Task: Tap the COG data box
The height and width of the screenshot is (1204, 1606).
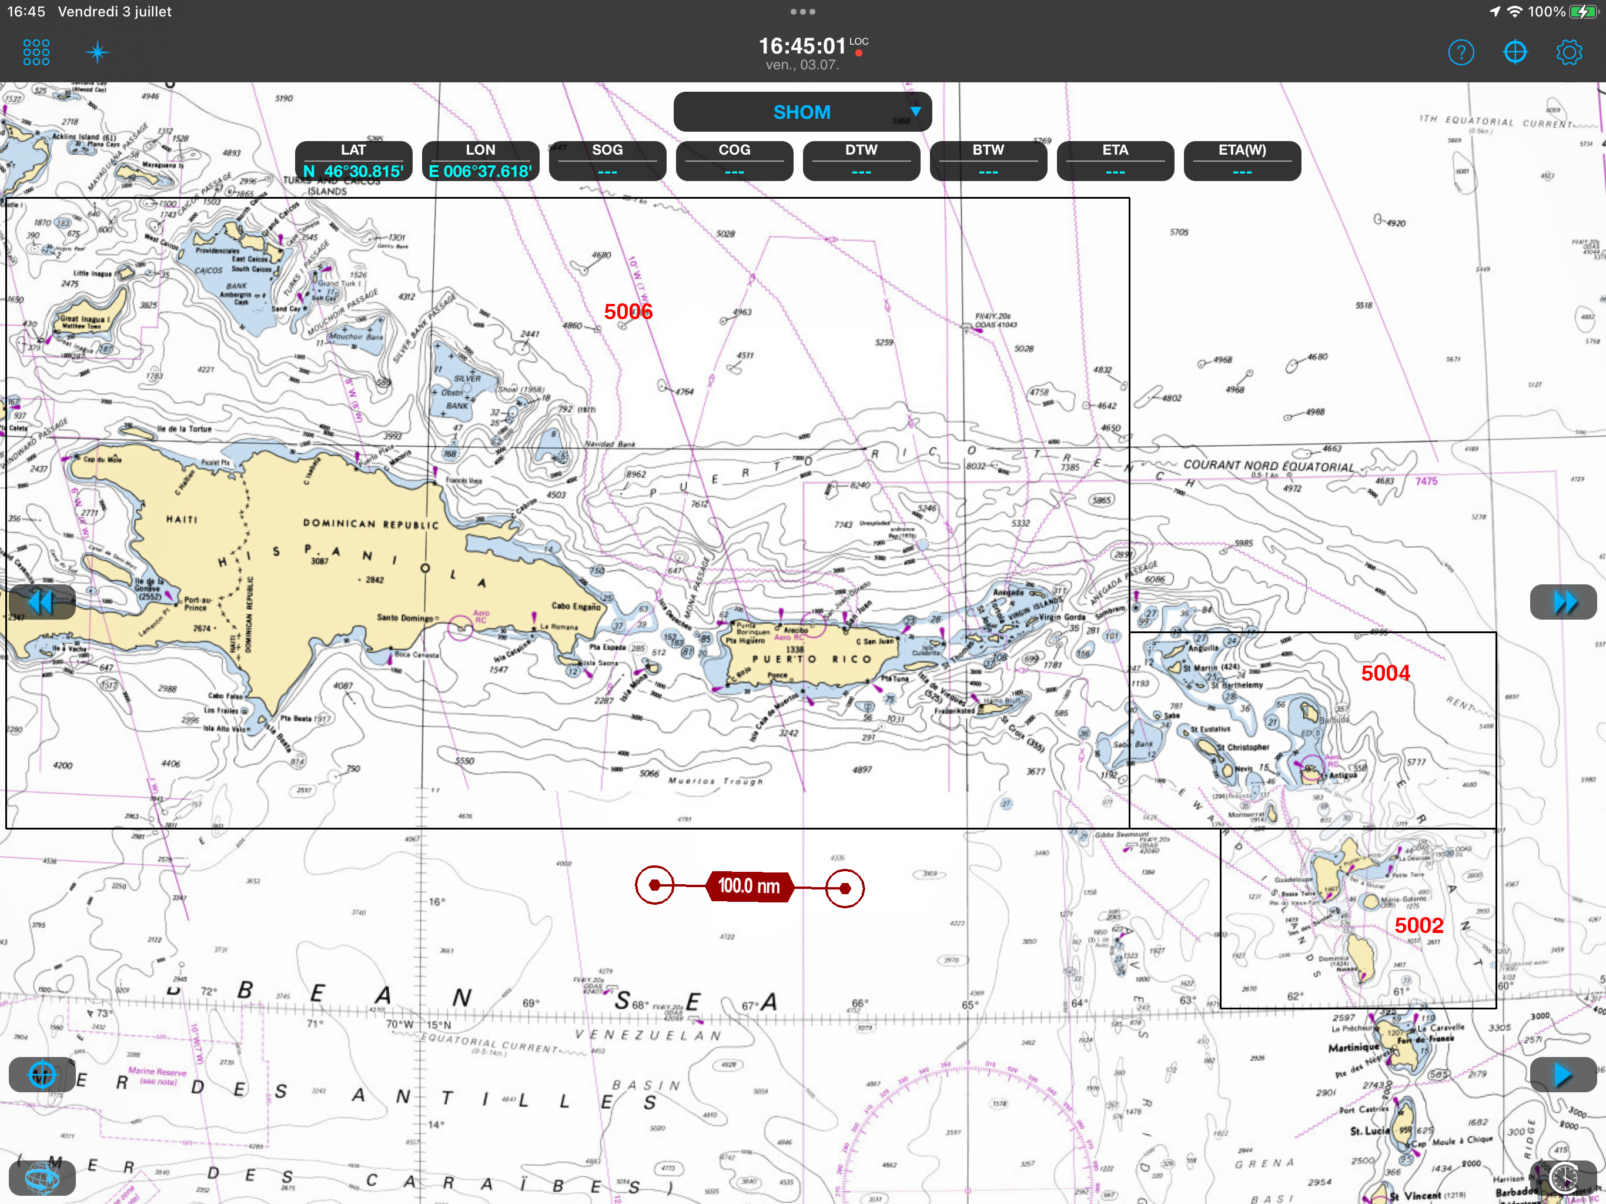Action: tap(735, 160)
